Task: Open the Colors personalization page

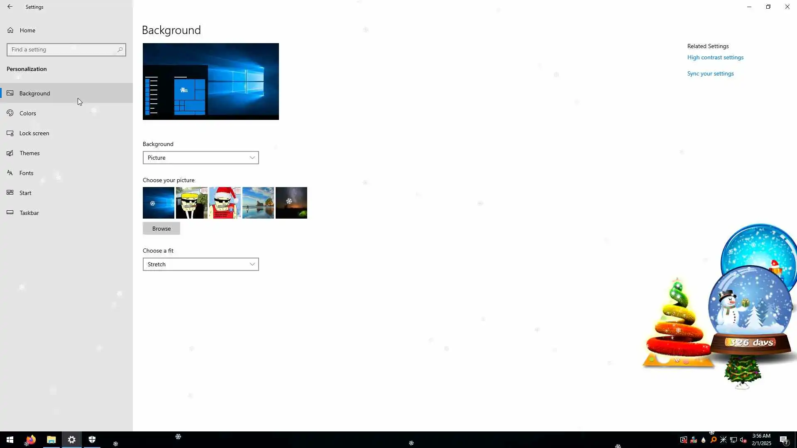Action: coord(28,113)
